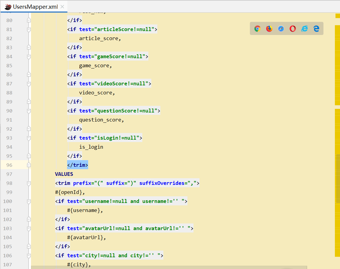This screenshot has height=269, width=340.
Task: Place cursor on question_score, text
Action: (101, 120)
